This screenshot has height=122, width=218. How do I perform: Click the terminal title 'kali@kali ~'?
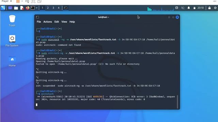pyautogui.click(x=104, y=17)
